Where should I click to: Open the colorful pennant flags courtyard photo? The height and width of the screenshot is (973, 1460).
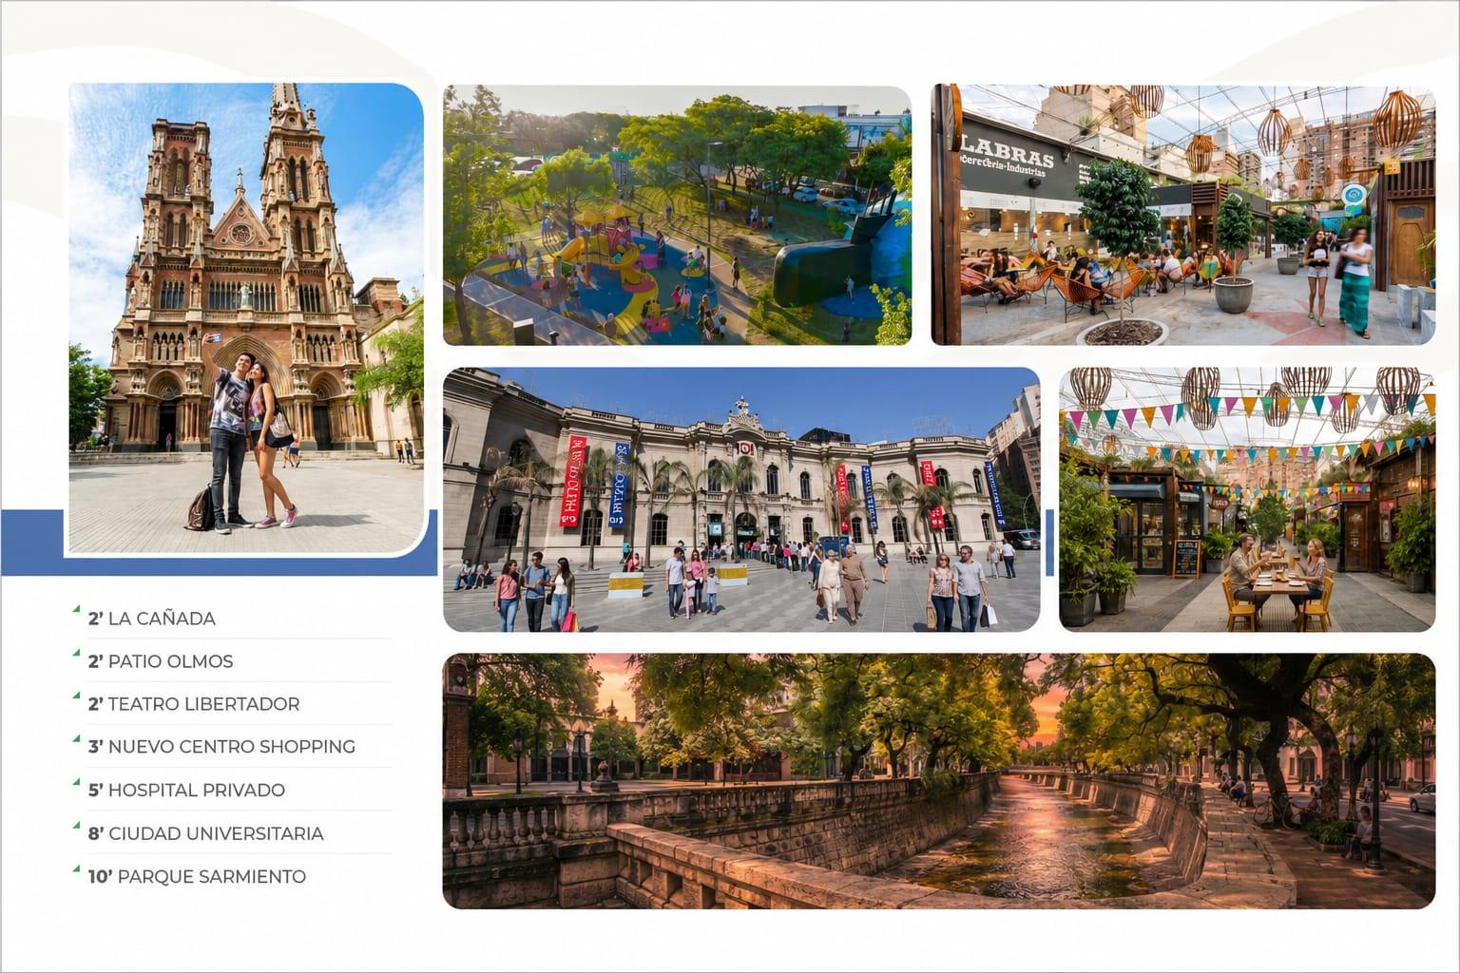[1247, 500]
